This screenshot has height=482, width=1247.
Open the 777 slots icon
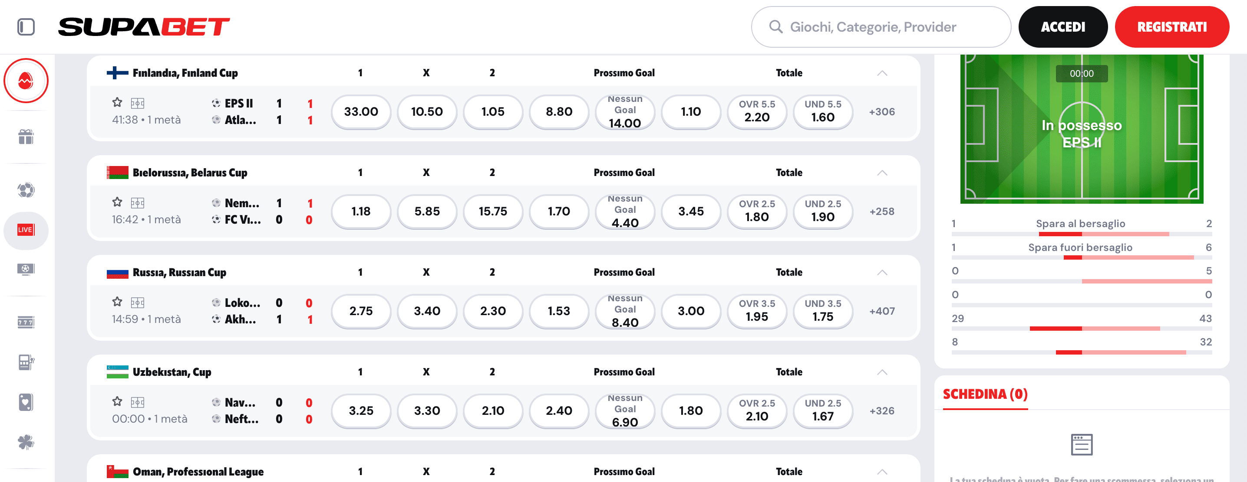[26, 322]
